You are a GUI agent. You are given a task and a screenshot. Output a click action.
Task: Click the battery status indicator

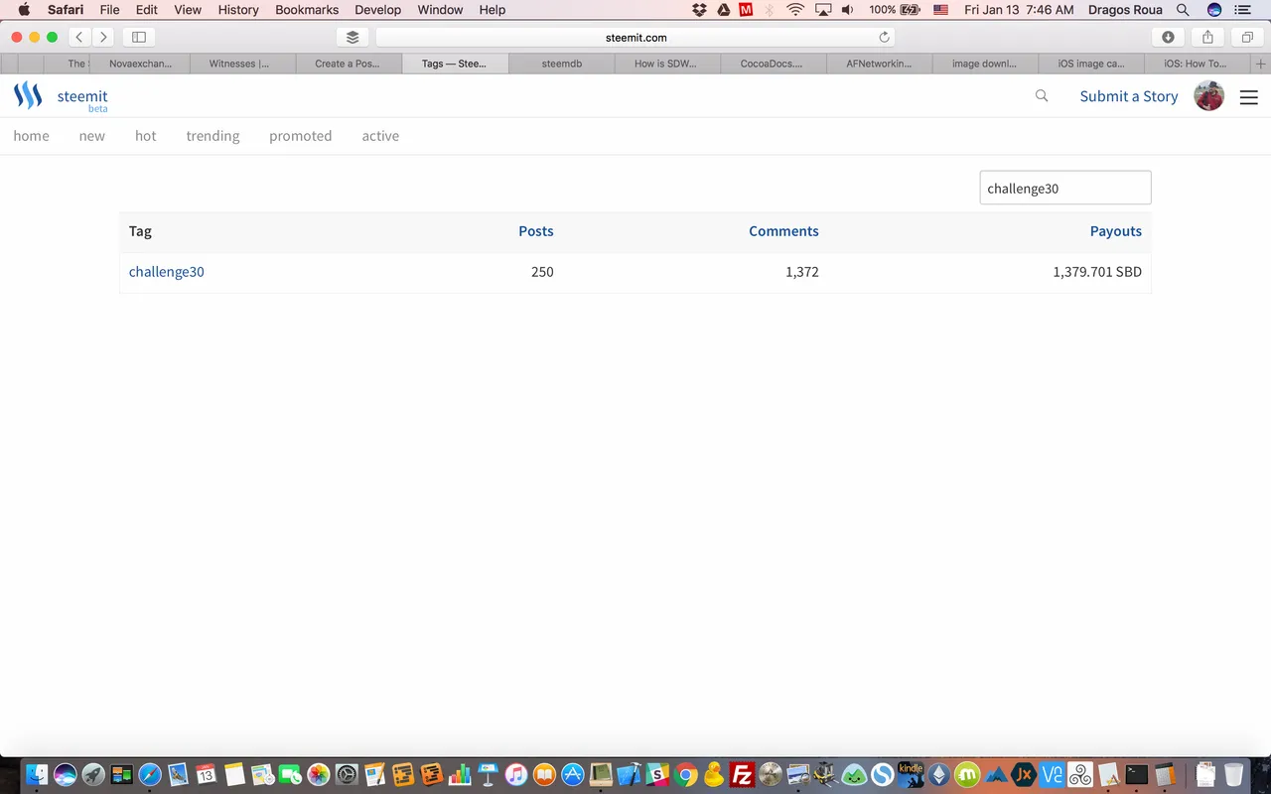(x=895, y=10)
